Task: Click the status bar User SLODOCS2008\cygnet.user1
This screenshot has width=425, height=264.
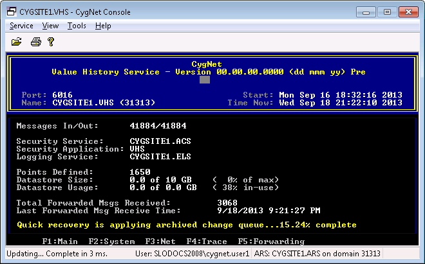Action: pos(192,254)
